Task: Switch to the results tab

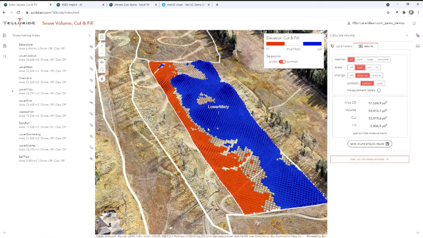Action: tap(366, 46)
